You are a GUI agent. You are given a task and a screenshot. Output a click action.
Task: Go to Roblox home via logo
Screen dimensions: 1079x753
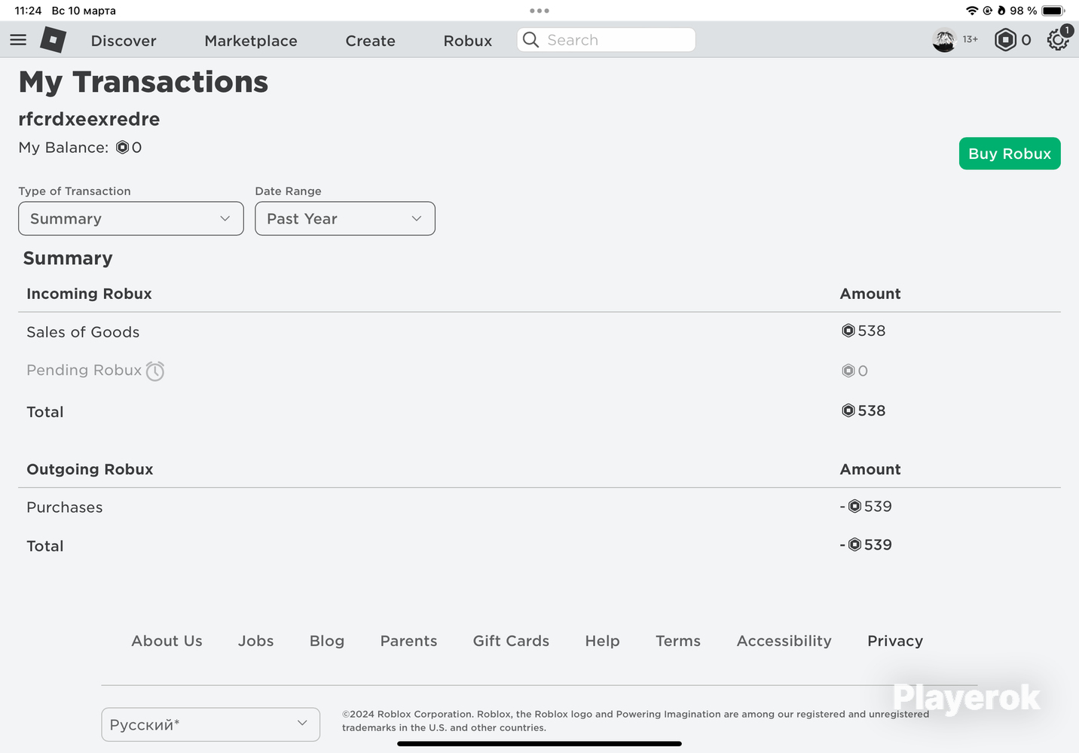point(53,40)
